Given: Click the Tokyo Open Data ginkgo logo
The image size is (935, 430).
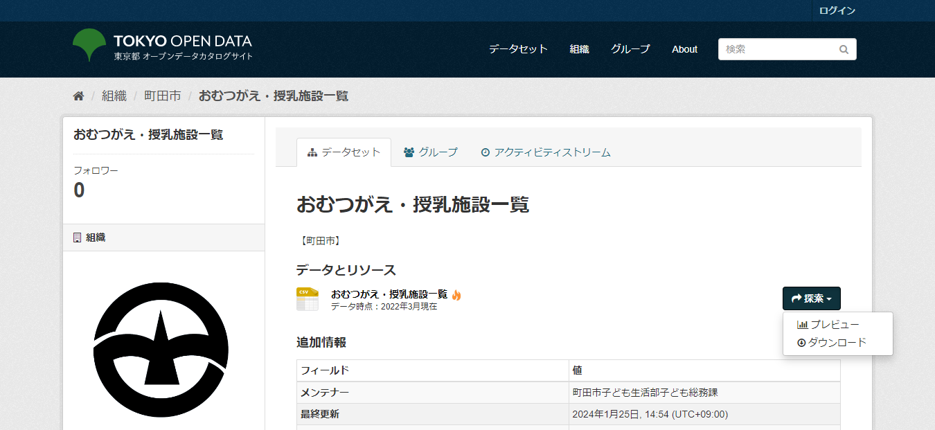Looking at the screenshot, I should point(89,46).
